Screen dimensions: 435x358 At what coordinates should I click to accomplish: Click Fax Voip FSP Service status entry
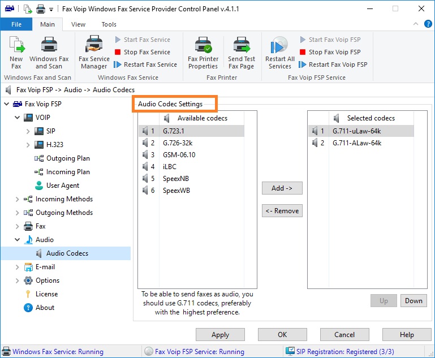(195, 352)
